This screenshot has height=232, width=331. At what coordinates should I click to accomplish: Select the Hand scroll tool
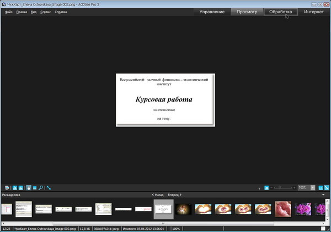[x=29, y=188]
